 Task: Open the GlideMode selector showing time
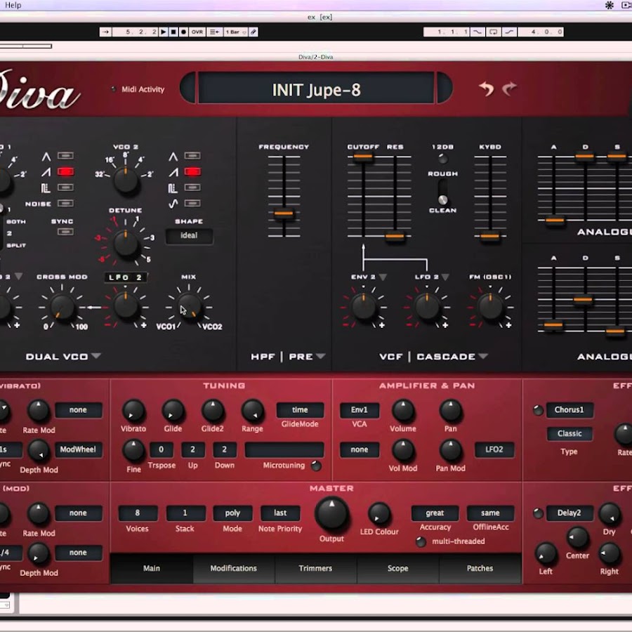coord(300,410)
